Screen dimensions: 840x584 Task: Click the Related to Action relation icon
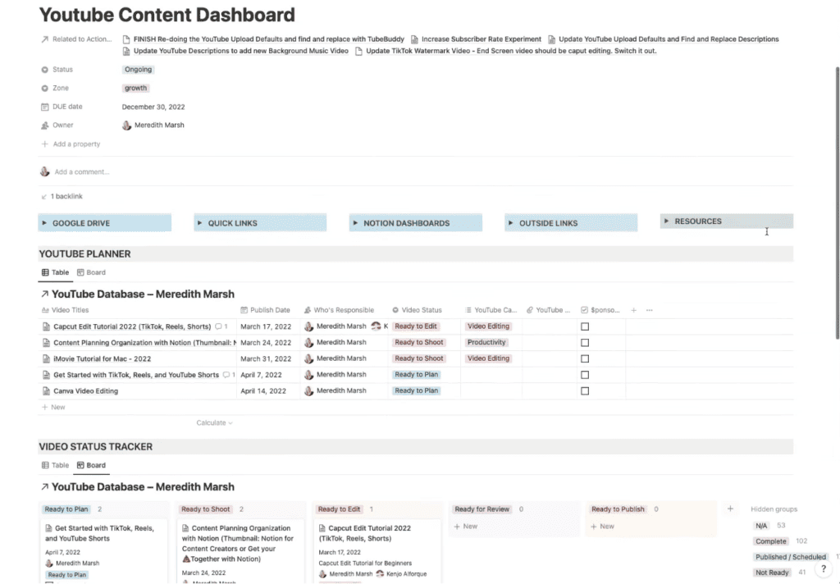[45, 39]
